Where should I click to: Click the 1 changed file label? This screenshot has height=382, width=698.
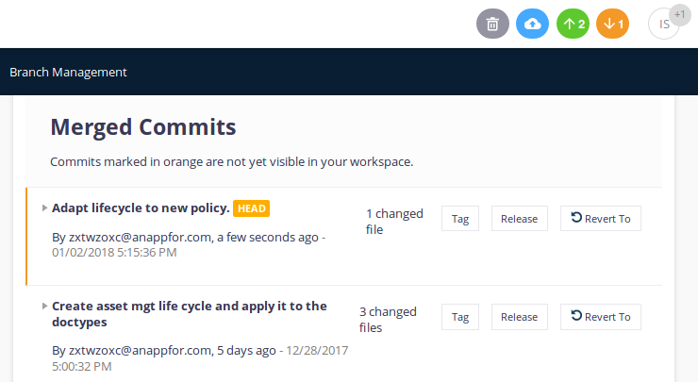click(x=394, y=222)
